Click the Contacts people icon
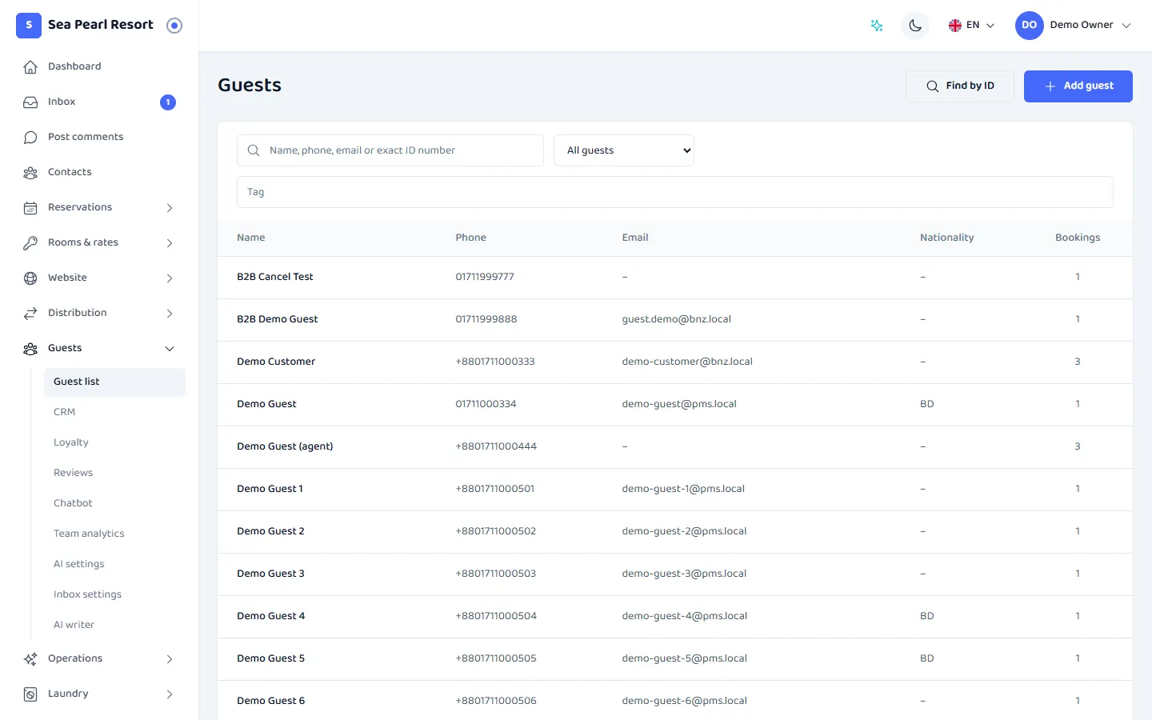Image resolution: width=1152 pixels, height=720 pixels. coord(30,173)
